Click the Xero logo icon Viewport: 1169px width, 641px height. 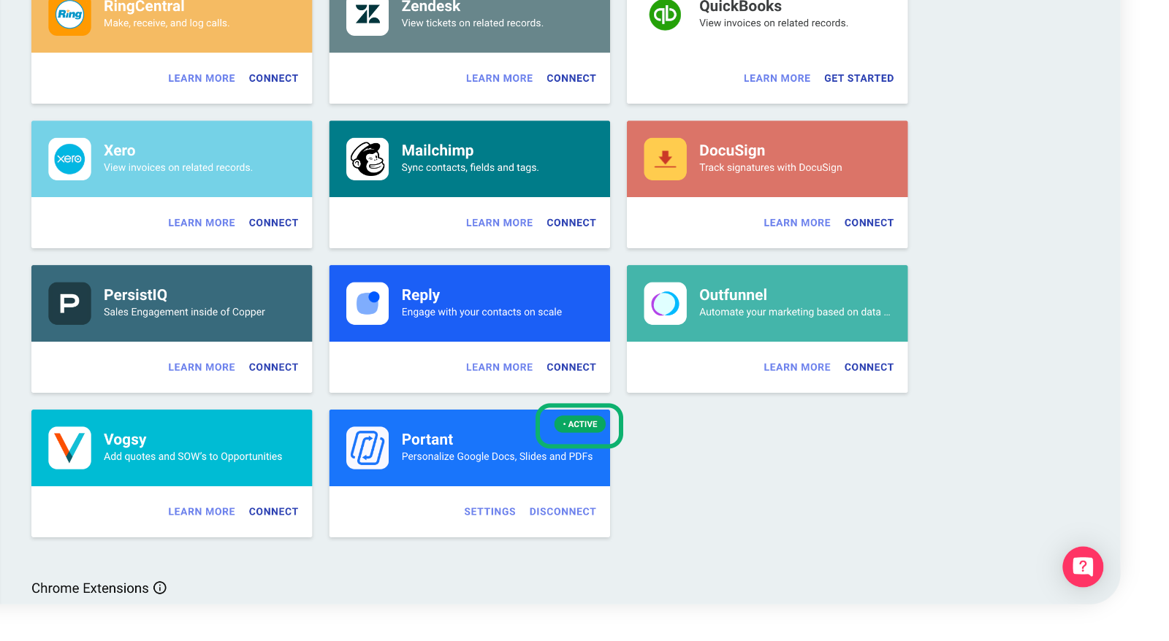(x=69, y=158)
